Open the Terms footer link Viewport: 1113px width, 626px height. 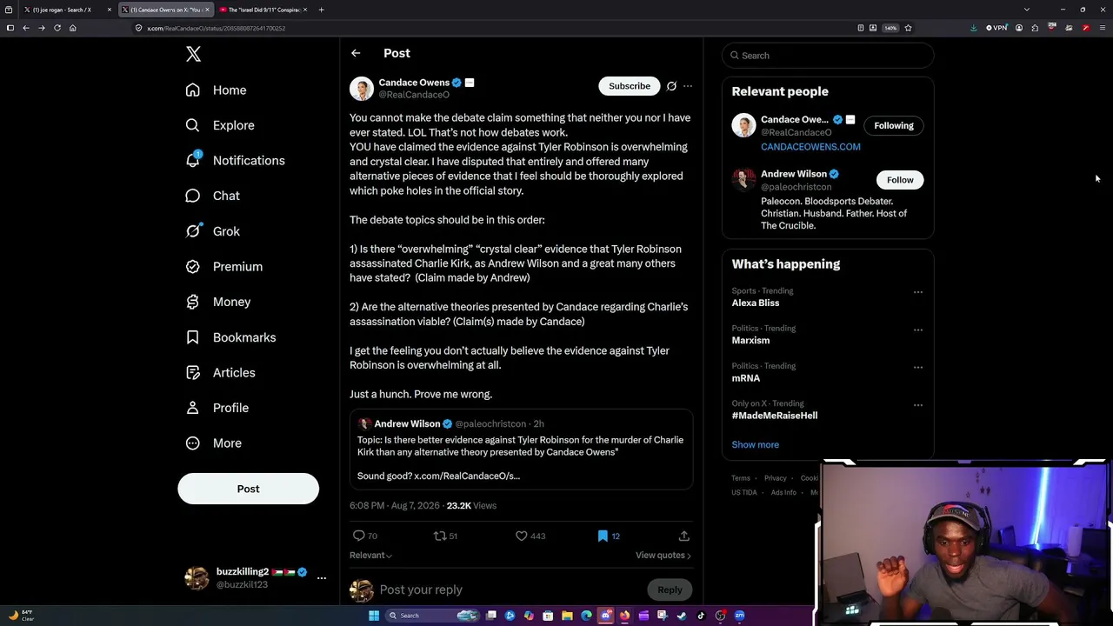(741, 478)
